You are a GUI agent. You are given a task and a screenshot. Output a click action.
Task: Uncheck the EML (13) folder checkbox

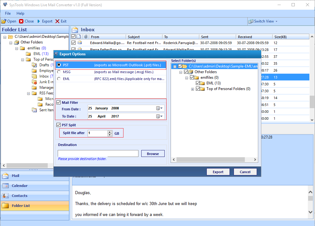pyautogui.click(x=198, y=83)
